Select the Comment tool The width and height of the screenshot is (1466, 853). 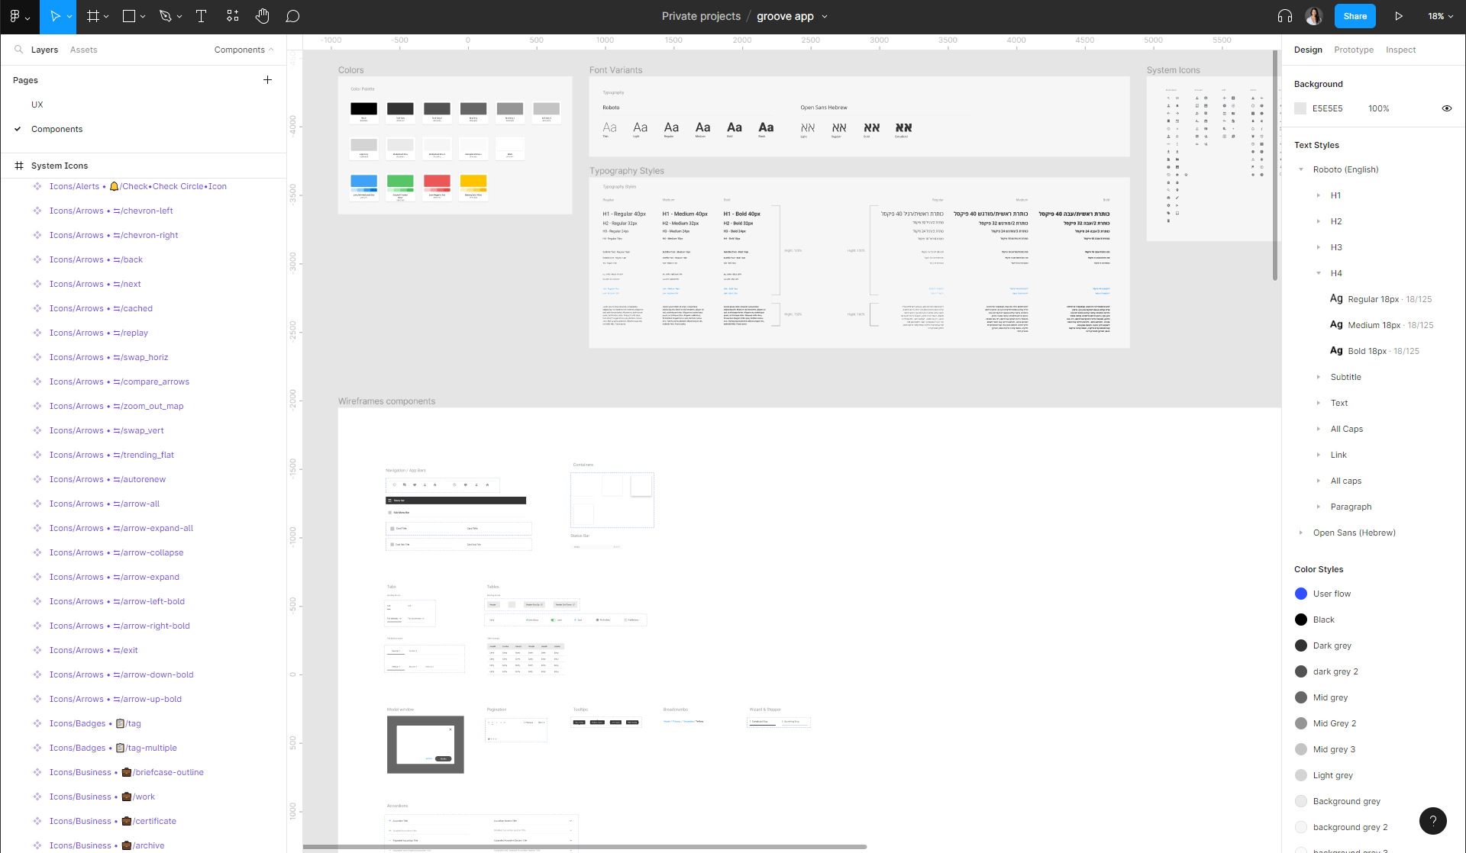292,16
